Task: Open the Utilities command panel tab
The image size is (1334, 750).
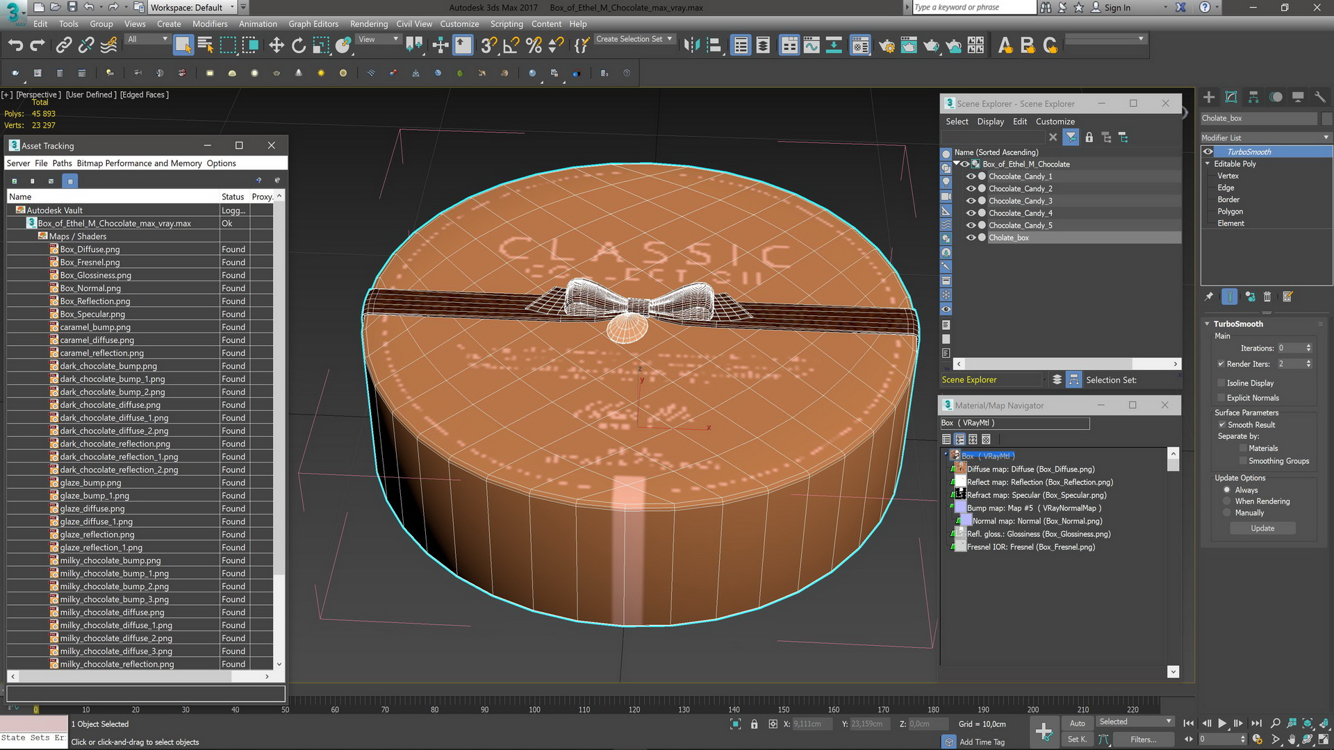Action: click(x=1320, y=97)
